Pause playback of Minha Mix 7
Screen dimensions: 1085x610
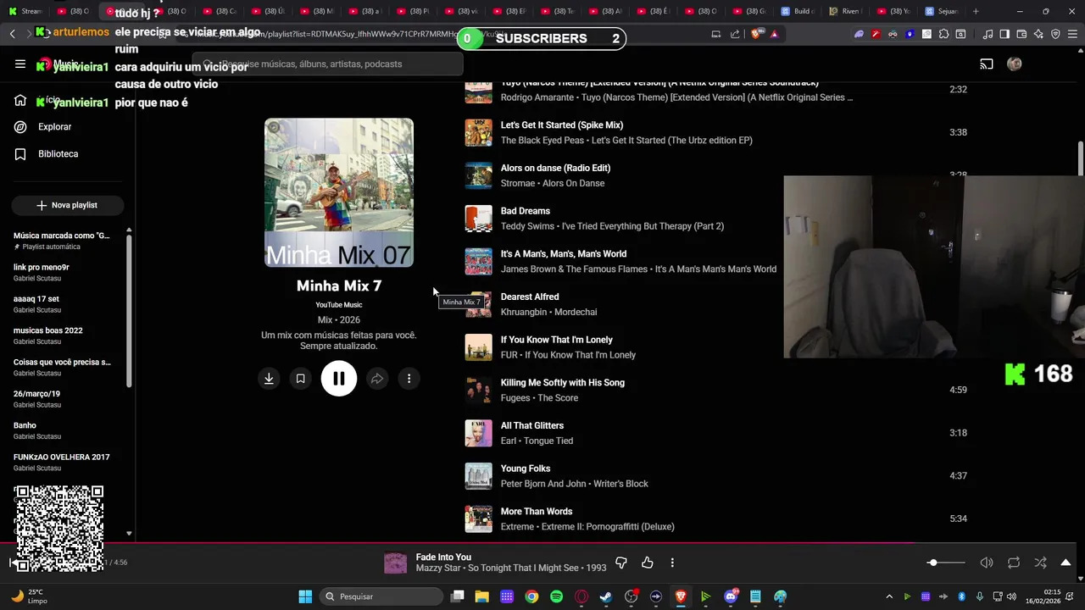[339, 379]
